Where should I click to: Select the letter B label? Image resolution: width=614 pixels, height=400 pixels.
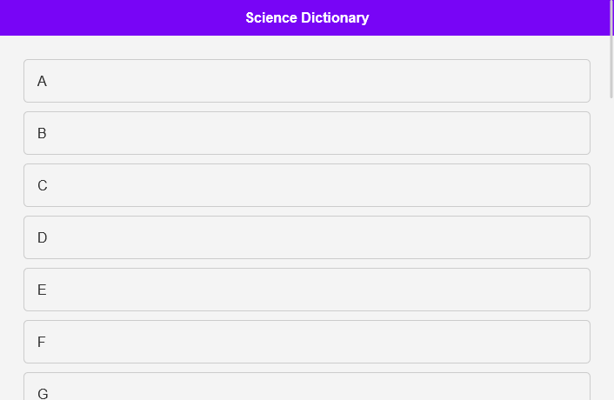tap(42, 133)
